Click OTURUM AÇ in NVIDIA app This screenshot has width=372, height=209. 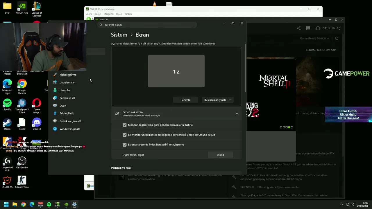[328, 28]
